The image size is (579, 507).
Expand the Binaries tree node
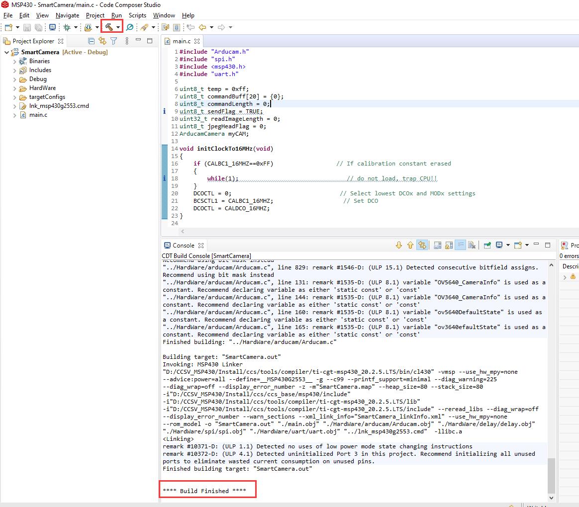point(15,62)
